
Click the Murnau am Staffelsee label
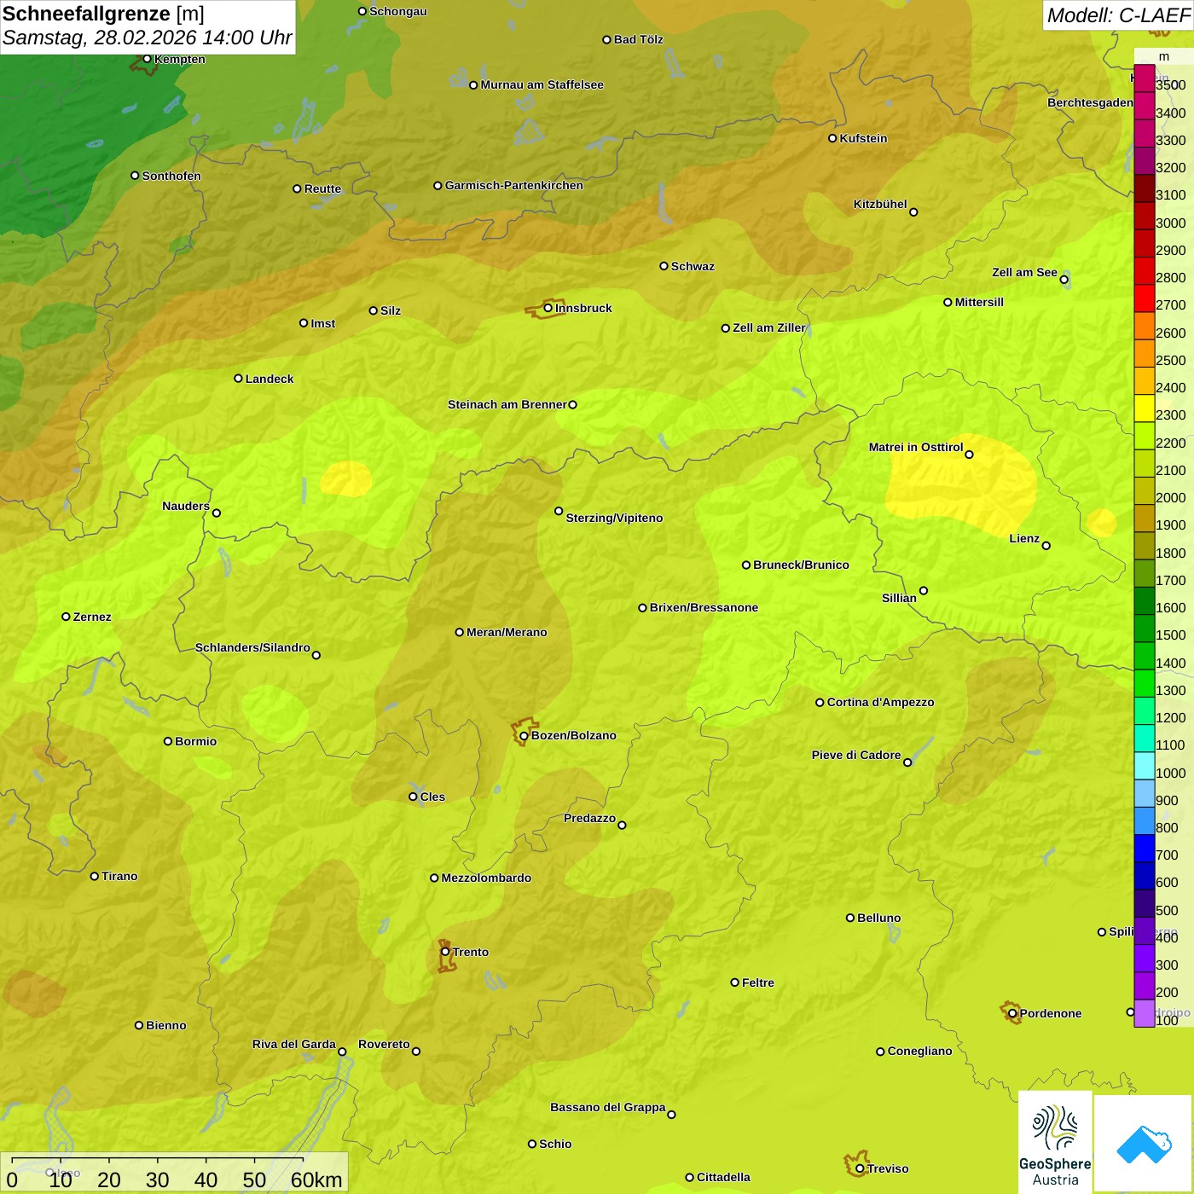point(542,84)
